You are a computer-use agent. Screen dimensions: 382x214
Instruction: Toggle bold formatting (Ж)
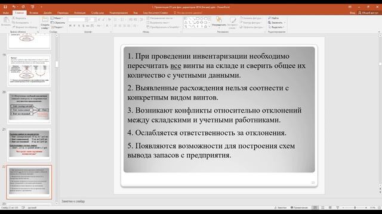tap(70, 26)
